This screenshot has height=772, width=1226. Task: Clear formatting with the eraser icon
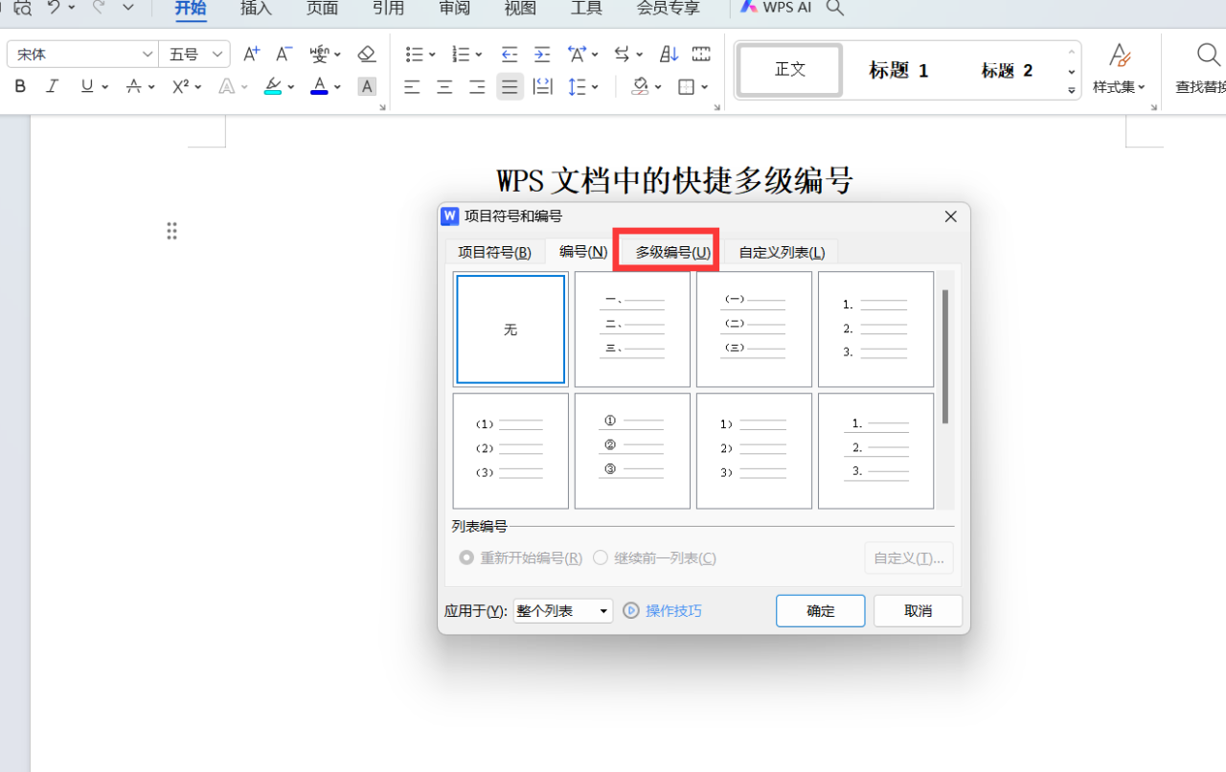[366, 55]
